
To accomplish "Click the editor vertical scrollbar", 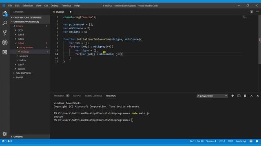I will pyautogui.click(x=260, y=39).
